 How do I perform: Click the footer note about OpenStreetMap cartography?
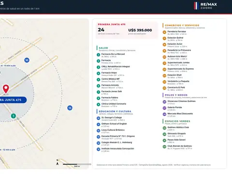pos(154,165)
